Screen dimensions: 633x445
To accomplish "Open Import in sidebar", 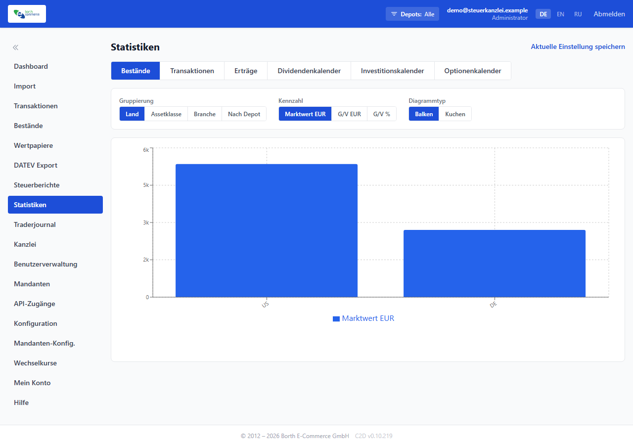I will [55, 86].
